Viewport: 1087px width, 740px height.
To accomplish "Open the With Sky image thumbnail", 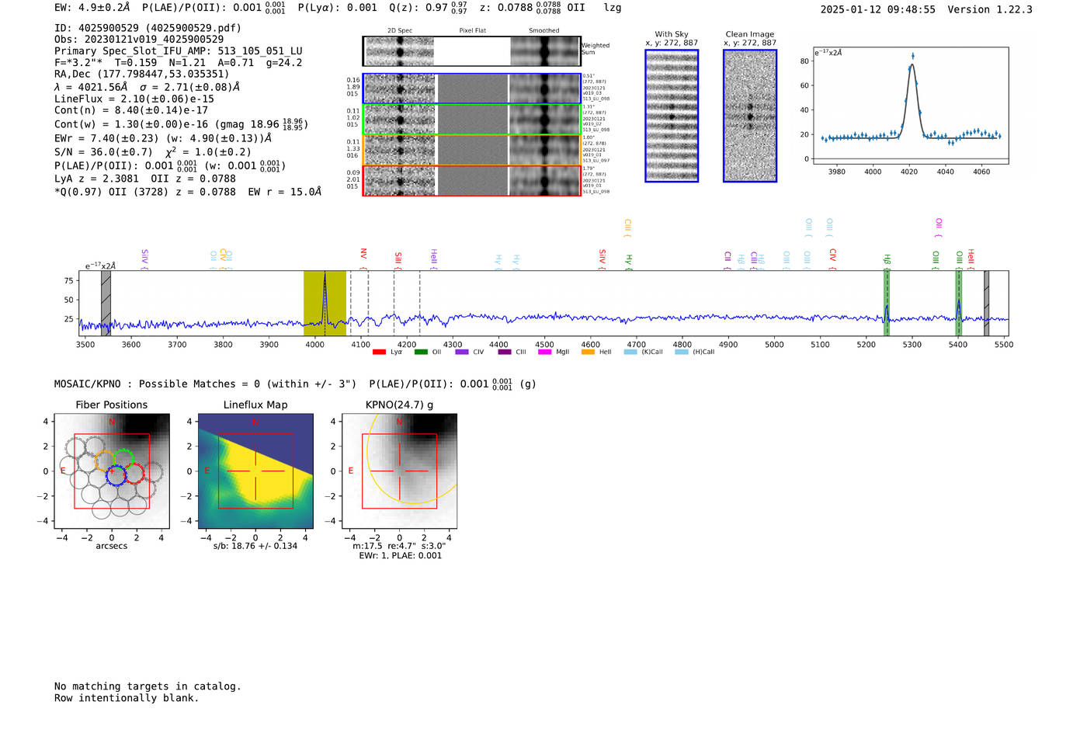I will 672,116.
